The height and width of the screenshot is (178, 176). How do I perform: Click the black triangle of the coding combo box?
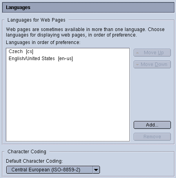[x=96, y=170]
